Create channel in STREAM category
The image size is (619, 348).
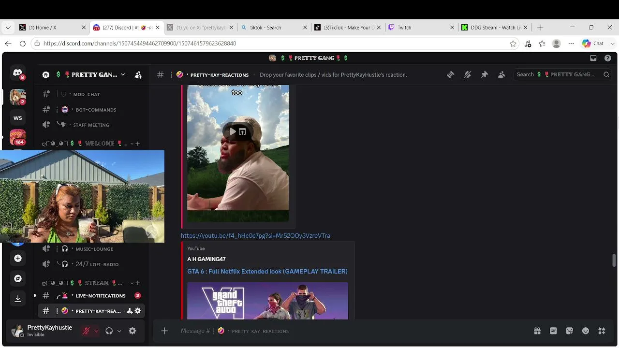coord(138,283)
